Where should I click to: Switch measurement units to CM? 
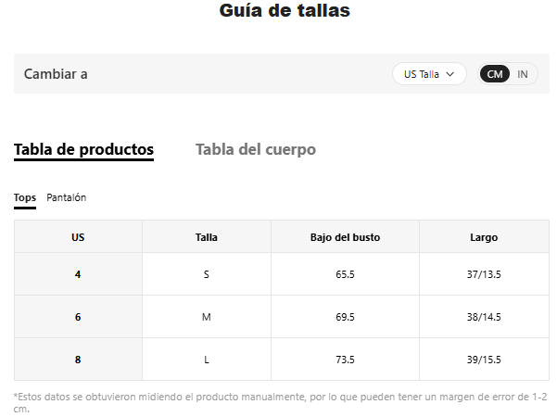(495, 74)
